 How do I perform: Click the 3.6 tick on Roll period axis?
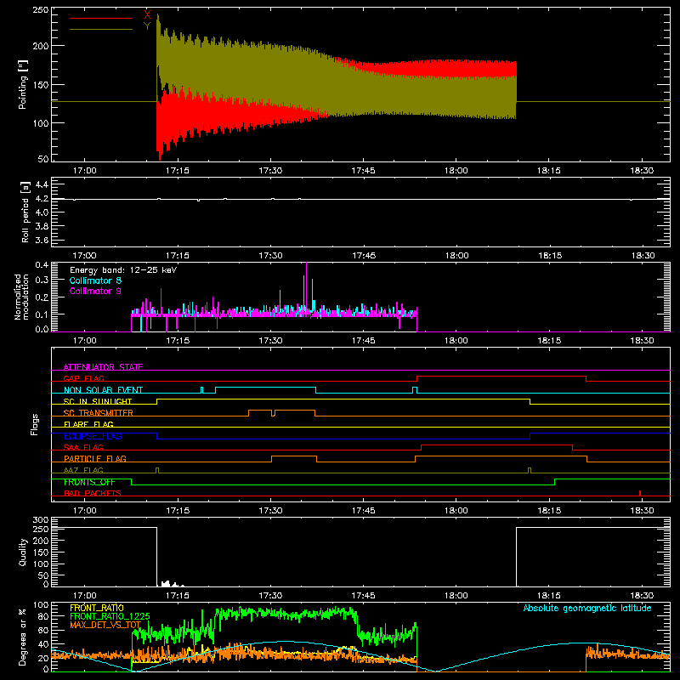(x=42, y=241)
